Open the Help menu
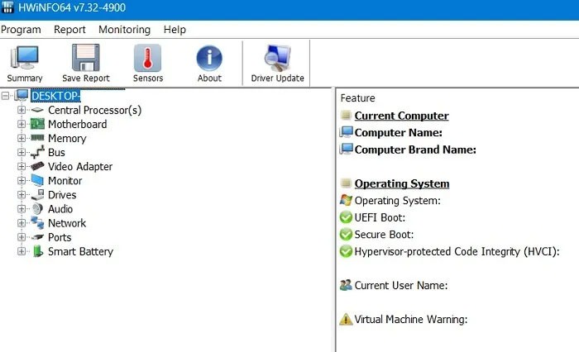The height and width of the screenshot is (352, 579). (x=175, y=30)
